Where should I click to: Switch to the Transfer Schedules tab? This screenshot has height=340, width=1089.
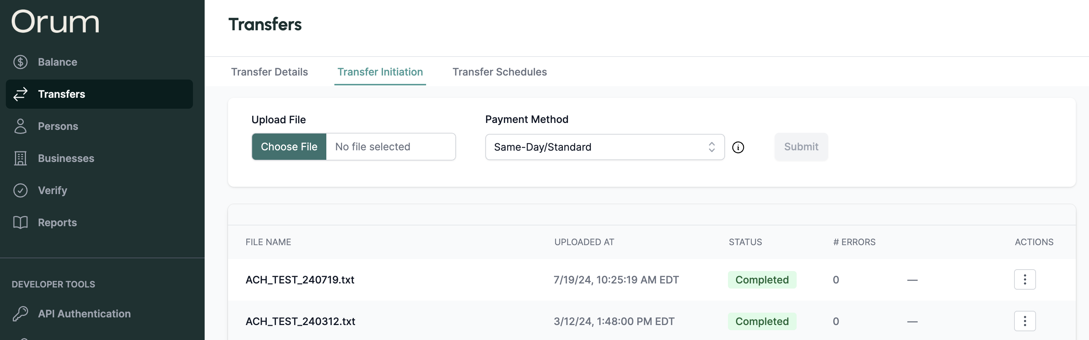[x=499, y=72]
